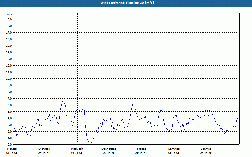252x157 pixels.
Task: Select the 'Donnerstag' day label
Action: point(109,149)
